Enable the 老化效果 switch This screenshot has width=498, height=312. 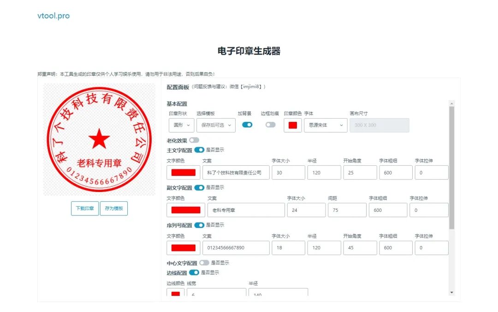194,140
